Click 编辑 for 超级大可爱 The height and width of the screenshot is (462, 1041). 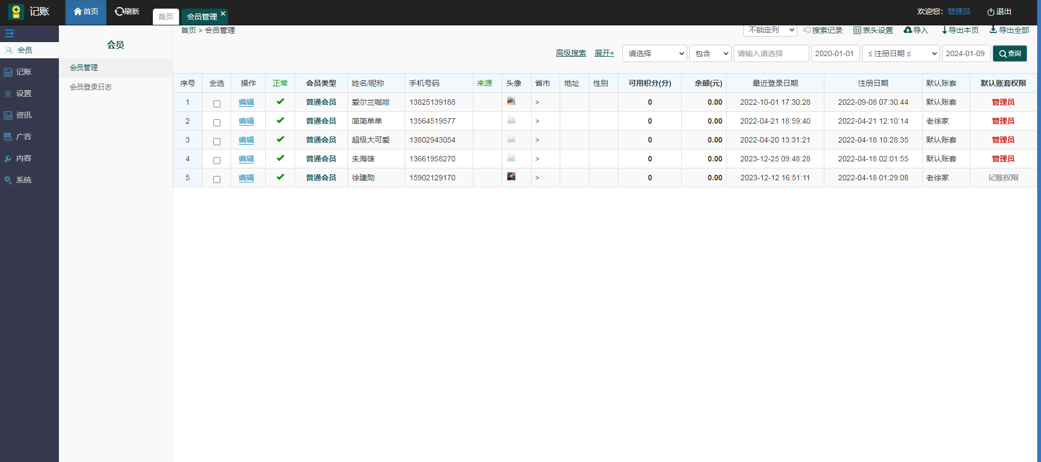click(246, 140)
